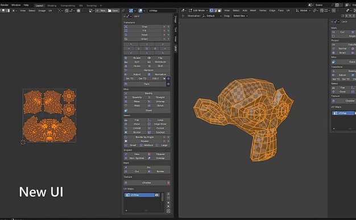Click the Unwrap button
Screen dimensions: 356x220
click(159, 101)
